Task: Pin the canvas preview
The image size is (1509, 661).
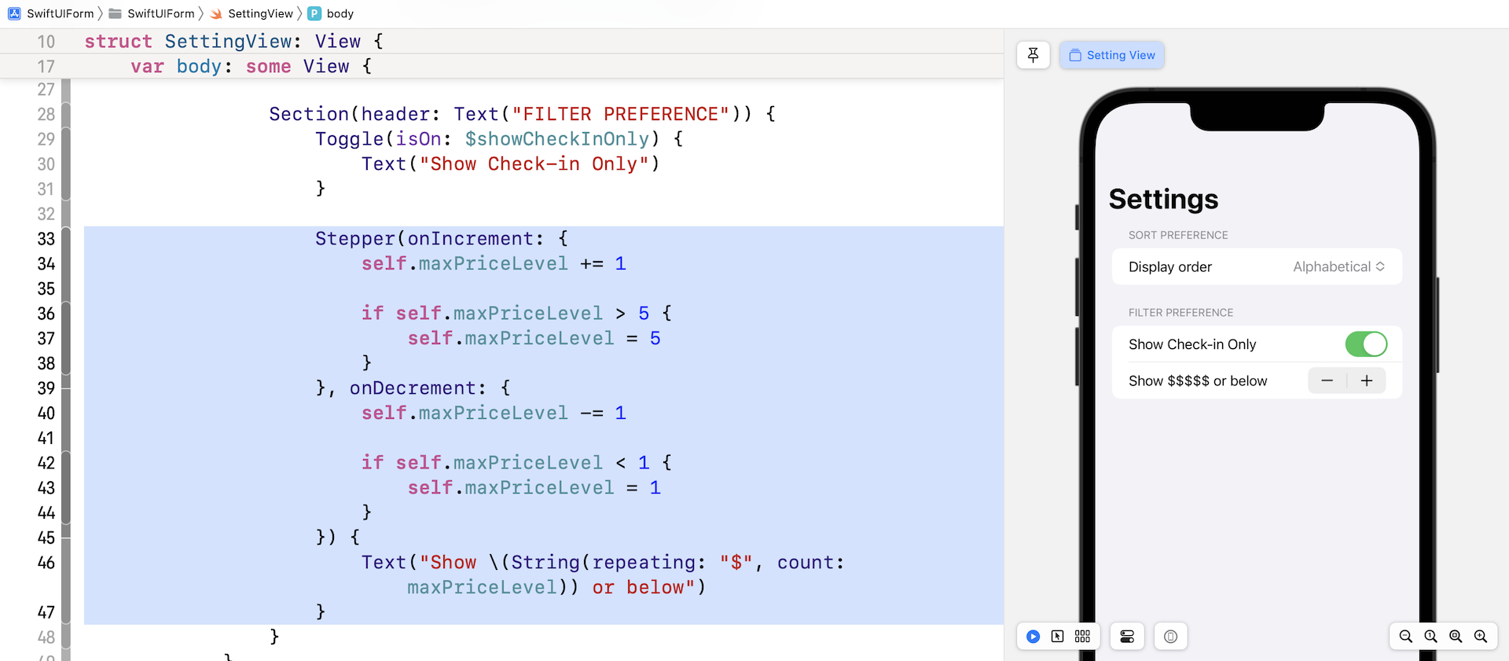Action: click(x=1033, y=55)
